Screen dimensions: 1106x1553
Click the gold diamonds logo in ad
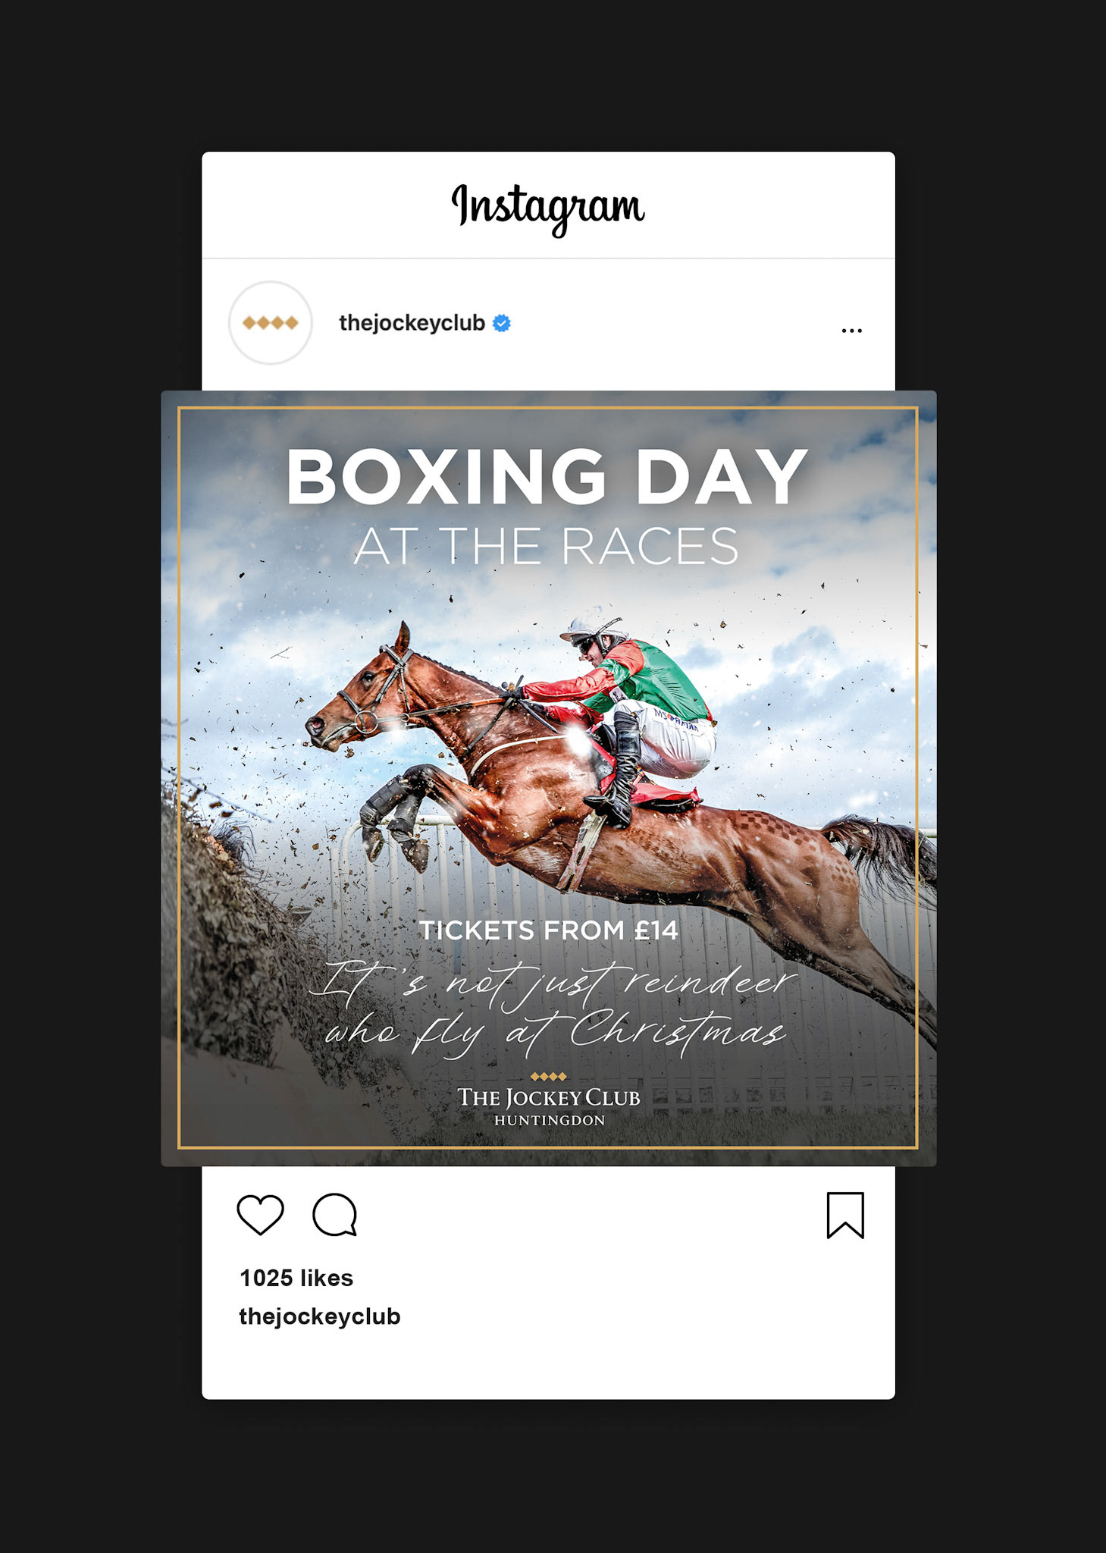pyautogui.click(x=549, y=1077)
